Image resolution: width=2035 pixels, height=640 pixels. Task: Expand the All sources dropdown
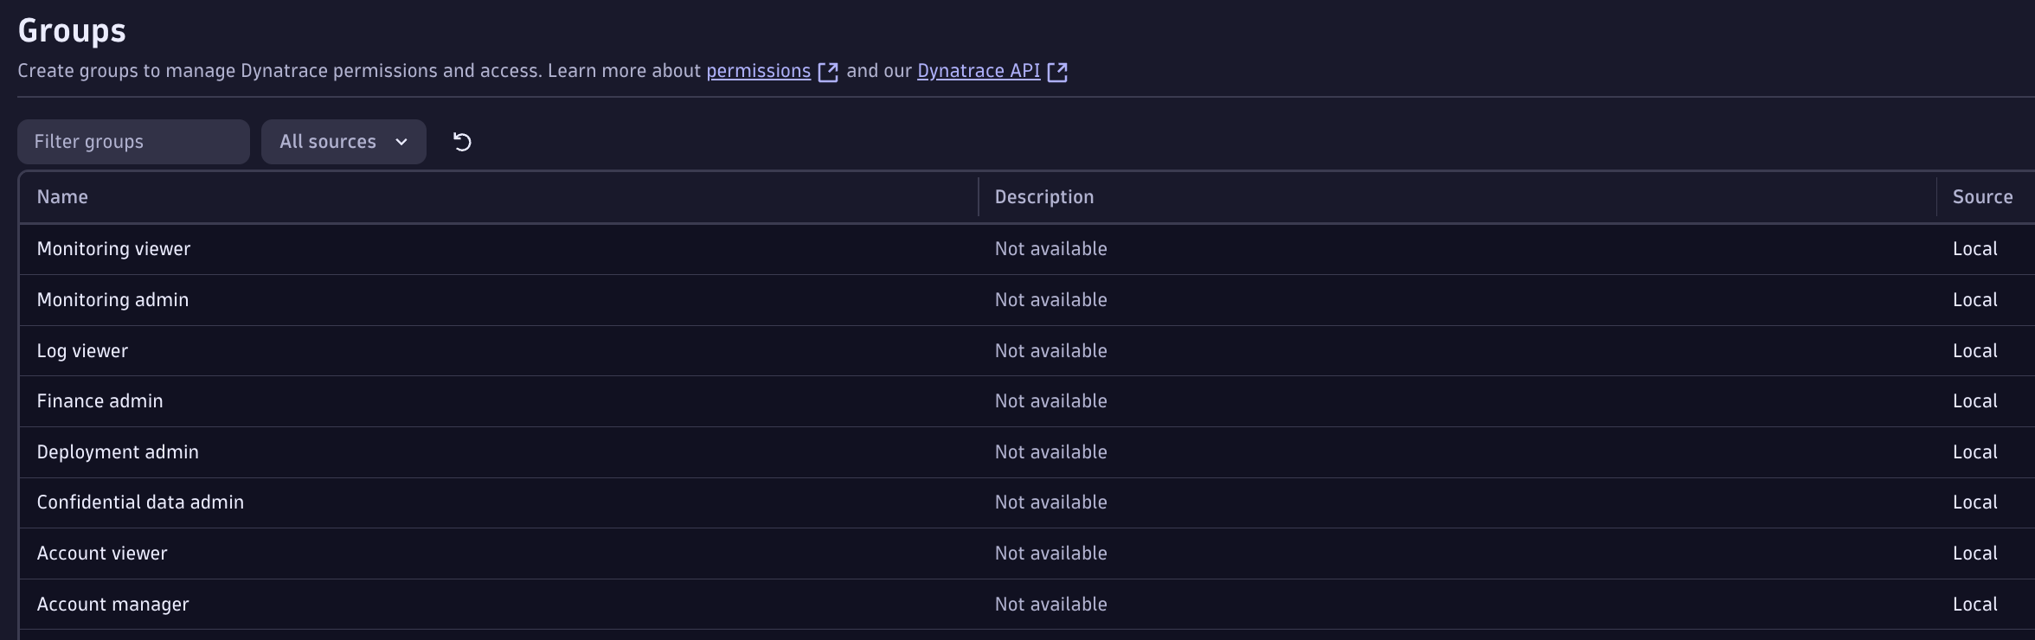343,142
